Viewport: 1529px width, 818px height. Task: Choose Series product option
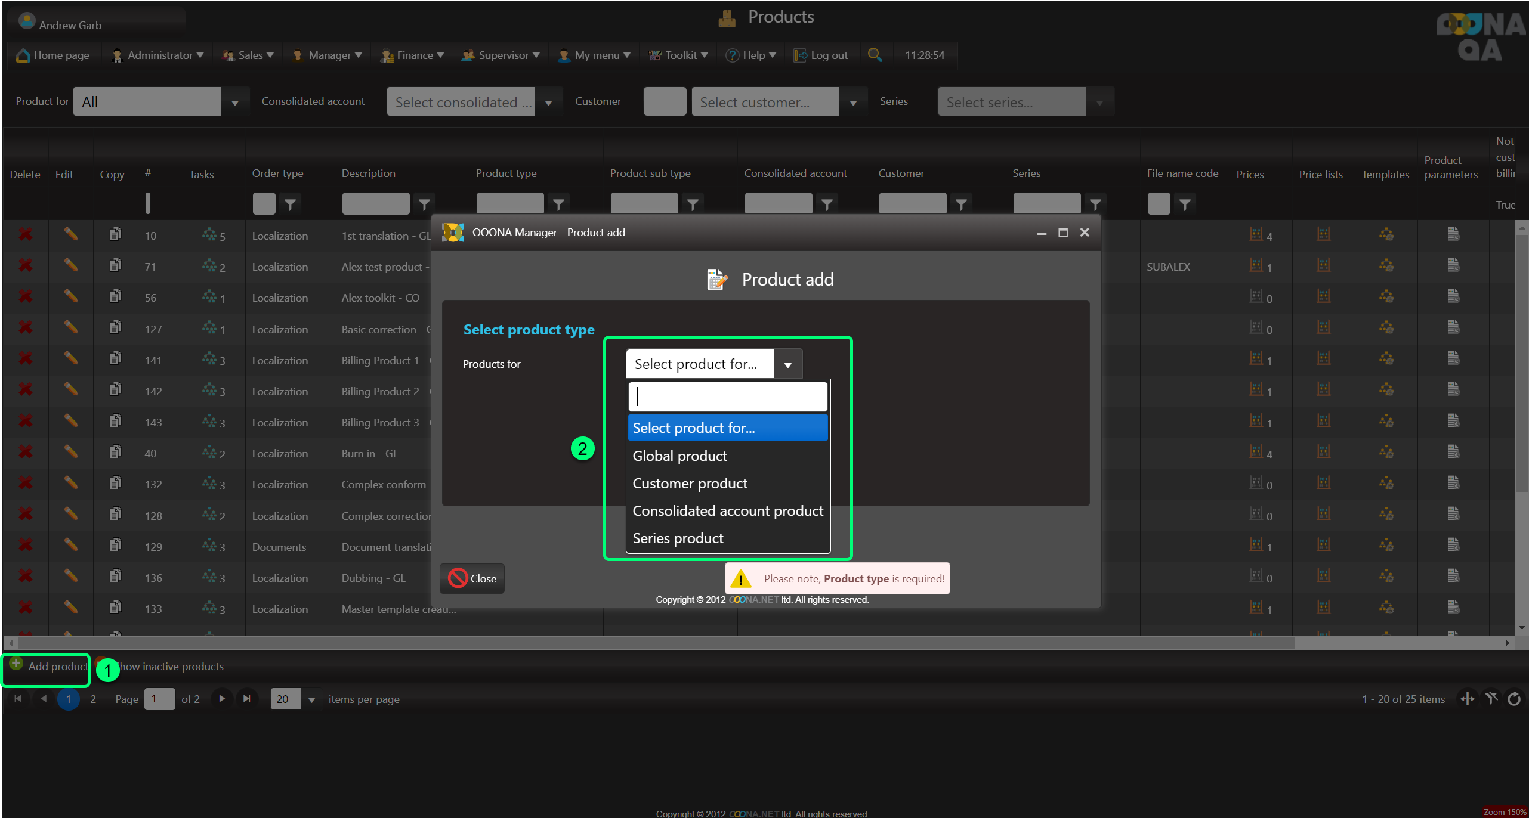pyautogui.click(x=678, y=538)
